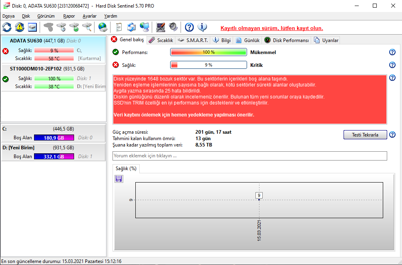The height and width of the screenshot is (265, 402).
Task: Switch to the Sıcaklık tab
Action: [x=161, y=40]
